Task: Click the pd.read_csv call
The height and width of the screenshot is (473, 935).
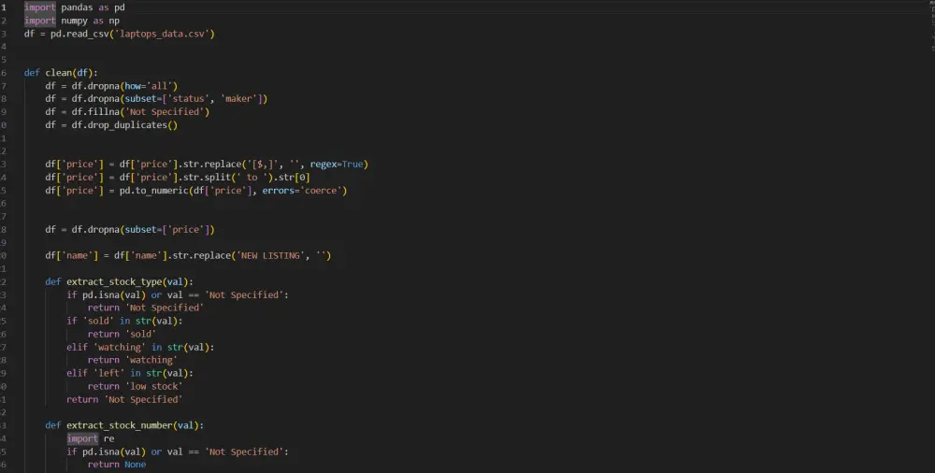Action: pos(133,34)
